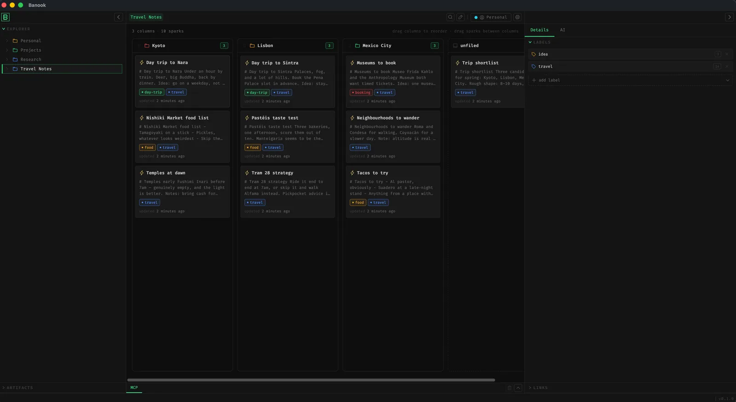Open settings via the gear icon
The width and height of the screenshot is (736, 402).
click(517, 17)
